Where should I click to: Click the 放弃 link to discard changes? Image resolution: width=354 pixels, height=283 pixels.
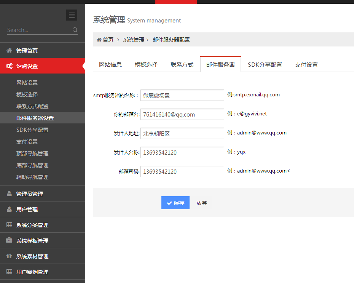coord(202,203)
